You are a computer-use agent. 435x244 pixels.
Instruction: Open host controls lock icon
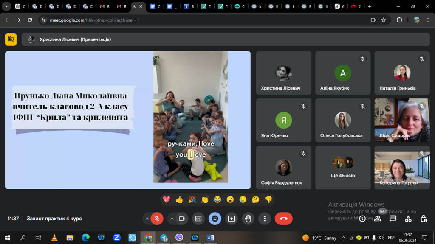(424, 219)
